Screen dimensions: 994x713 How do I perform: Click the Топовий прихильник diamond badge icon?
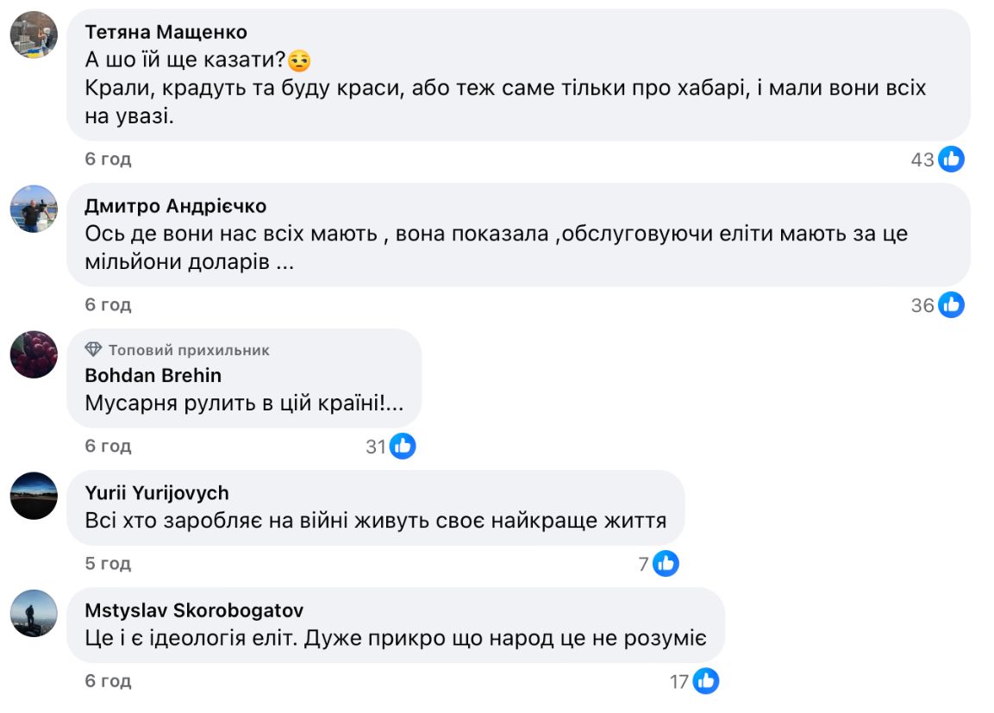click(x=94, y=349)
